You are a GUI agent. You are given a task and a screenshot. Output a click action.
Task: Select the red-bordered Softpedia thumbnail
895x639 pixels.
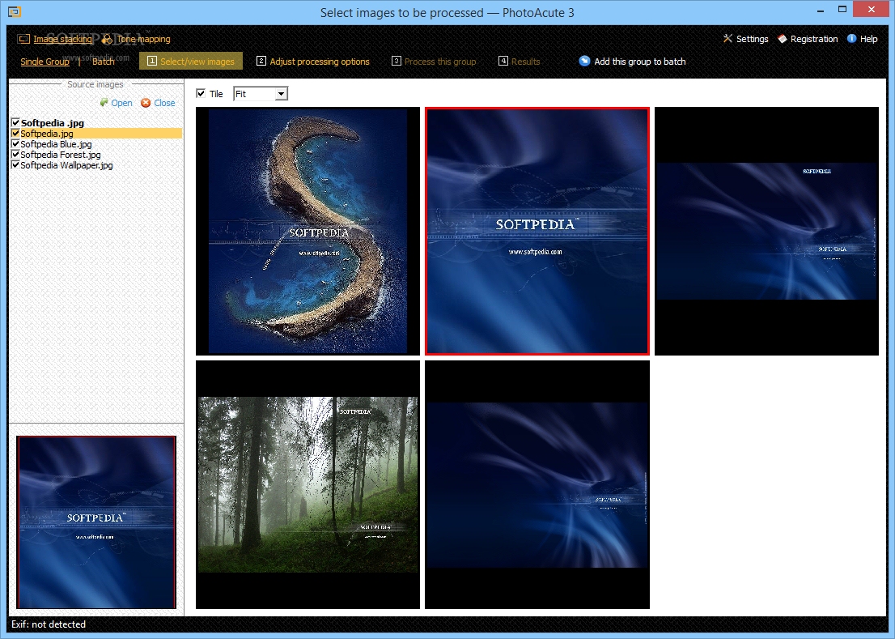tap(537, 231)
